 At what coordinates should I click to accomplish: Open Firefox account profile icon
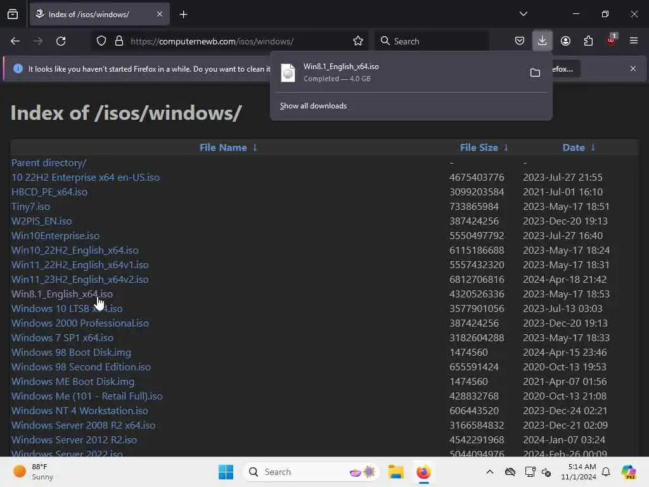565,41
